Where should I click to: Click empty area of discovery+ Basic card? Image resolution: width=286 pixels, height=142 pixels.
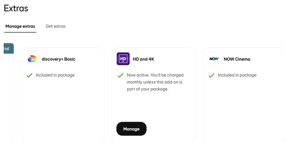(x=63, y=109)
